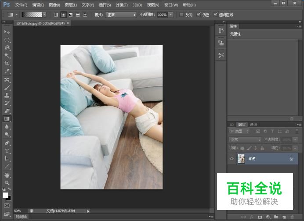Change the screen mode
The height and width of the screenshot is (221, 304).
pyautogui.click(x=7, y=214)
